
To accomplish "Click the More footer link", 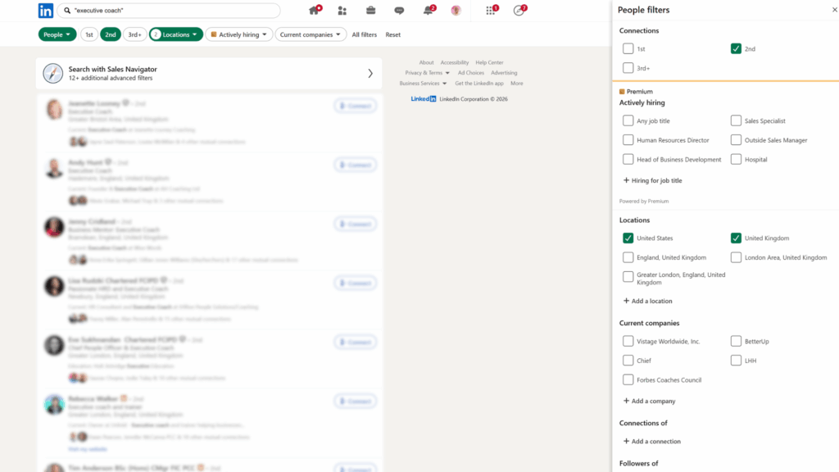I will 517,84.
